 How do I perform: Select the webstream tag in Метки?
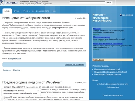click(x=101, y=84)
